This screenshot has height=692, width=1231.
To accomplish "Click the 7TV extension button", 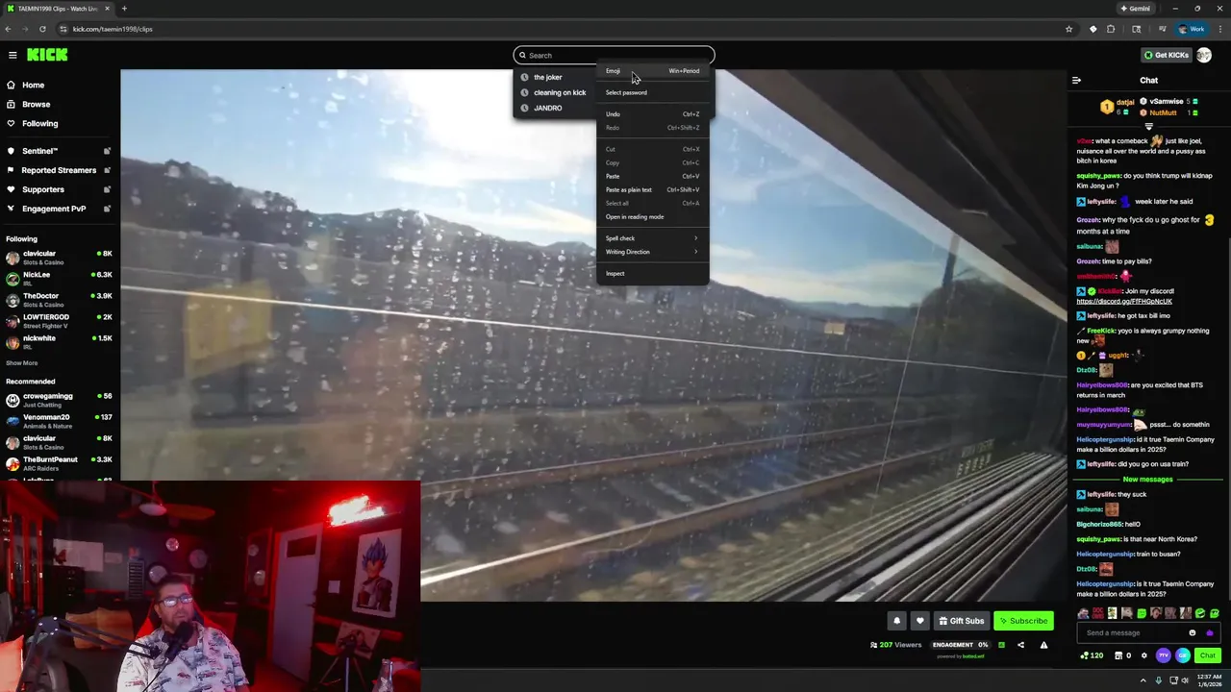I will 1163,655.
